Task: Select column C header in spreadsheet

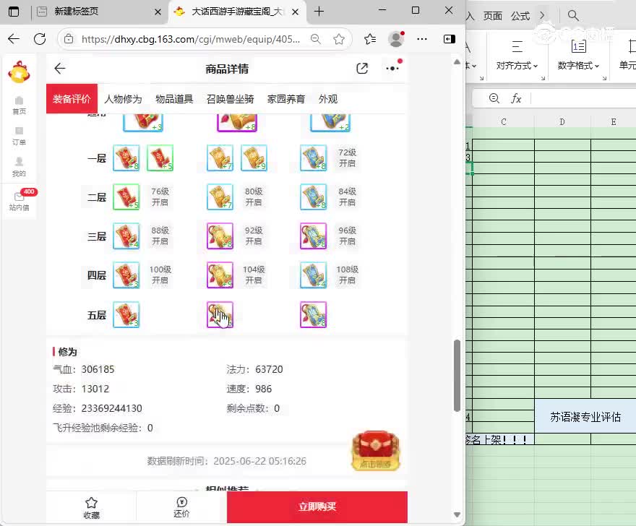Action: pos(503,121)
